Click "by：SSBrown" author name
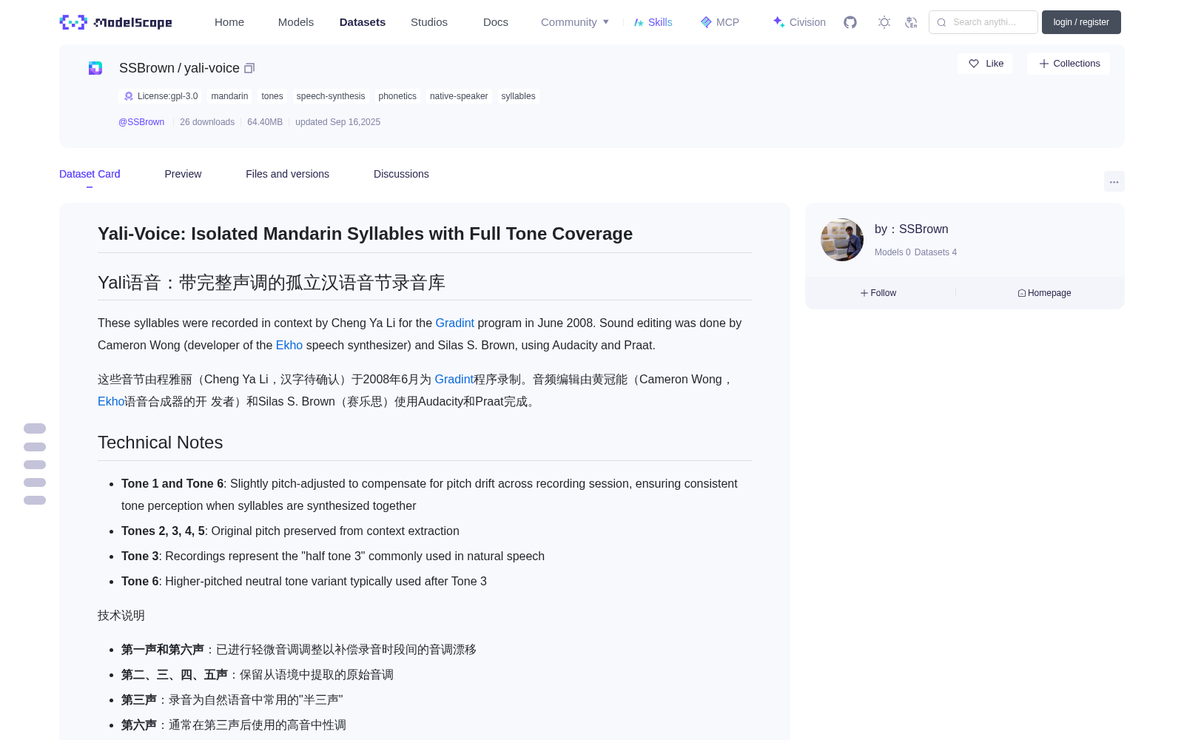This screenshot has width=1184, height=740. point(912,229)
